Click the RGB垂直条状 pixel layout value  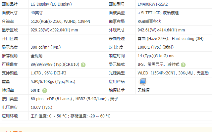149,22
